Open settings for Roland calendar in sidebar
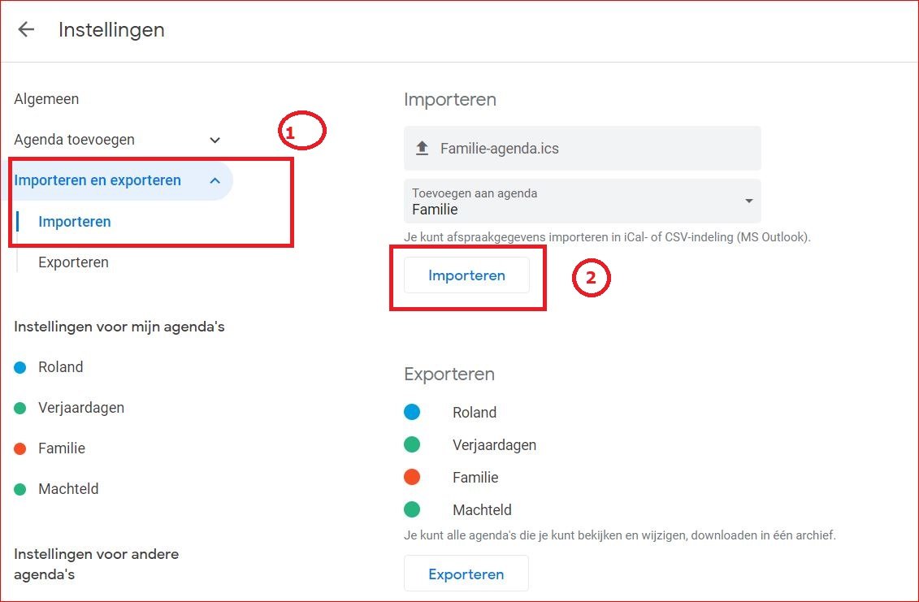This screenshot has width=919, height=602. click(x=60, y=367)
